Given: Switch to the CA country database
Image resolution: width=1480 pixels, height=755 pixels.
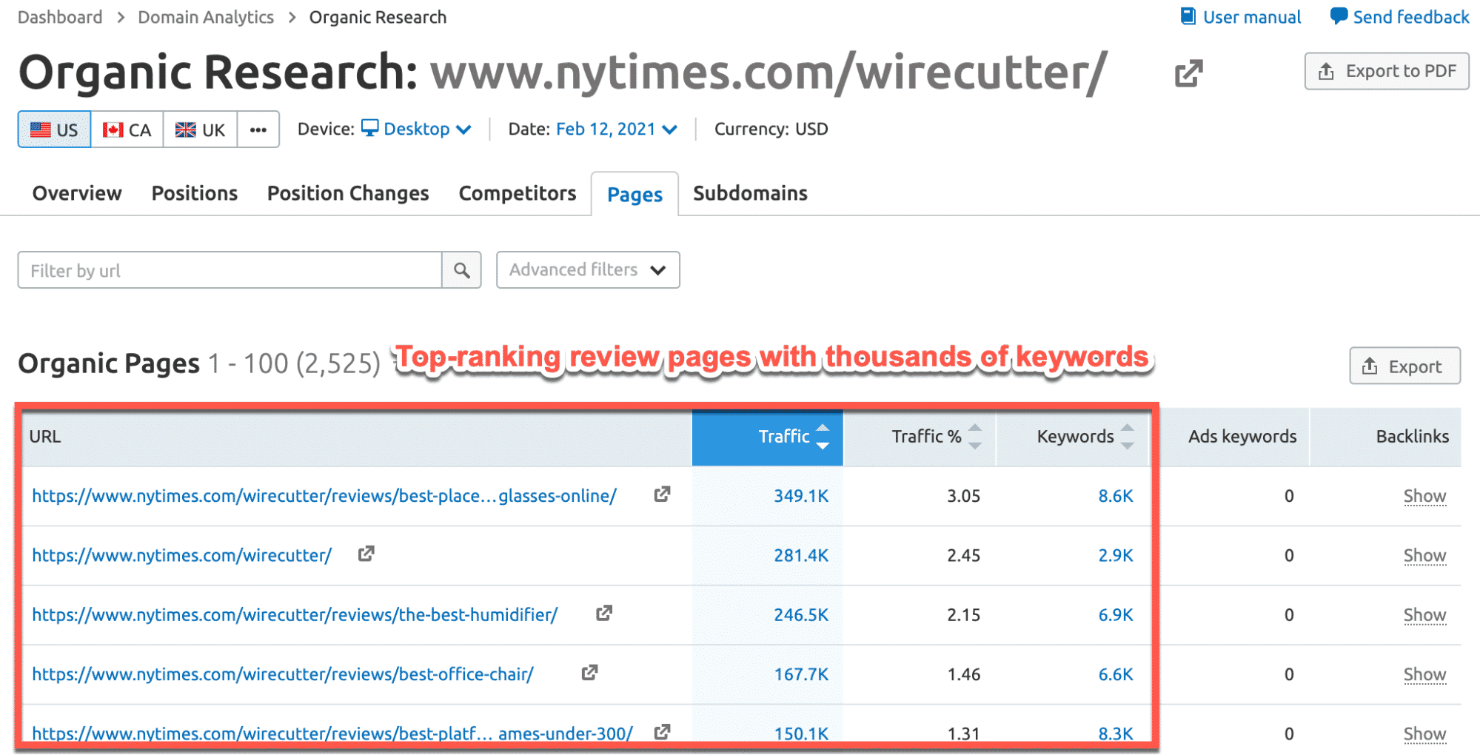Looking at the screenshot, I should pyautogui.click(x=127, y=130).
